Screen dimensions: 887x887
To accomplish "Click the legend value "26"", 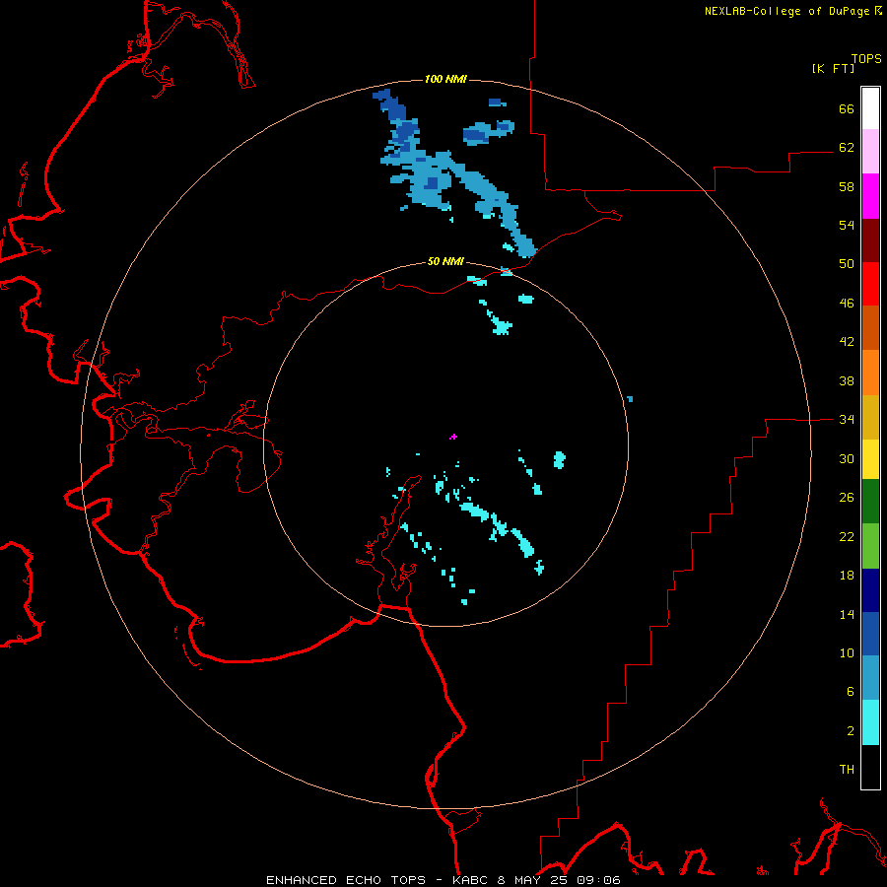I will (x=847, y=498).
